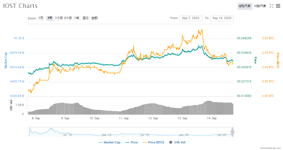
Task: Set zoom to 7天
Action: point(50,18)
